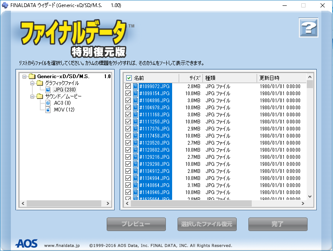Click tree panel scroll right arrow

click(108, 204)
